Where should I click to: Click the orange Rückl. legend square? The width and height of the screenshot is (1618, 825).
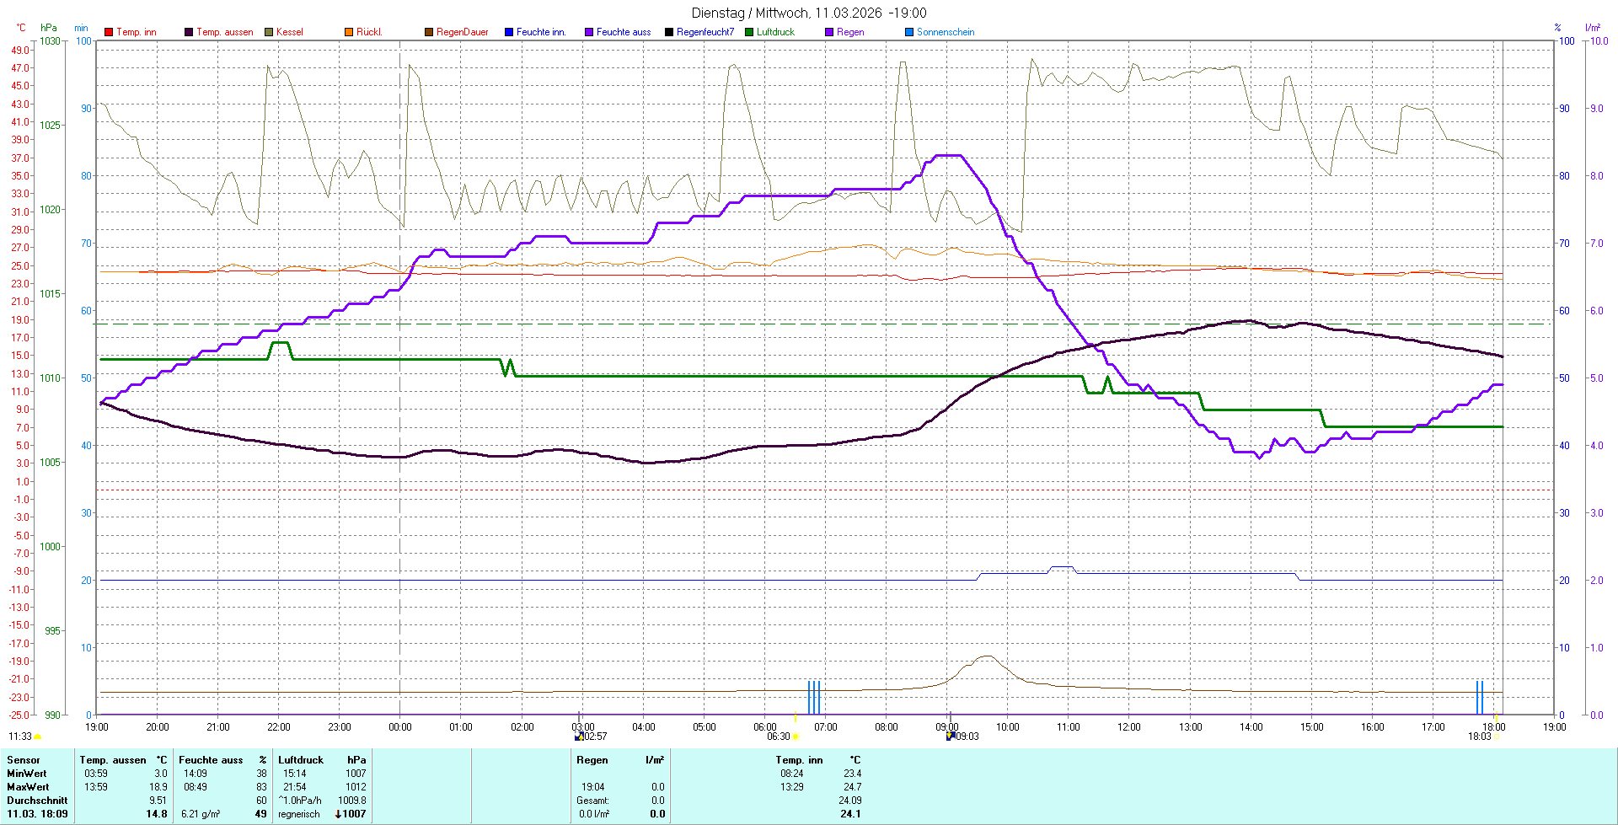coord(349,32)
